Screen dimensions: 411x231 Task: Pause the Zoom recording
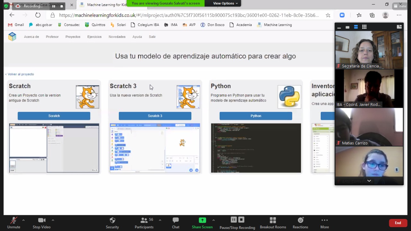[234, 220]
